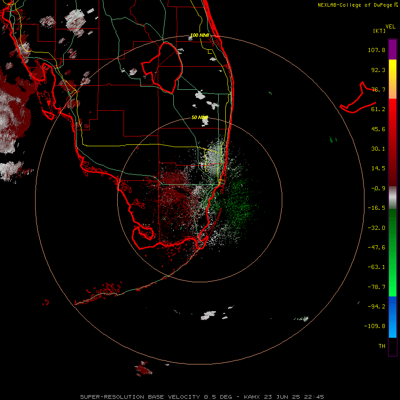Select the -78.7 velocity scale value

click(x=376, y=287)
